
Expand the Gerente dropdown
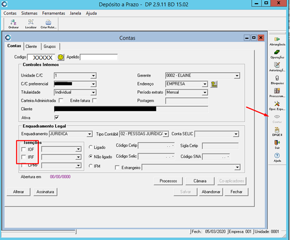[237, 75]
